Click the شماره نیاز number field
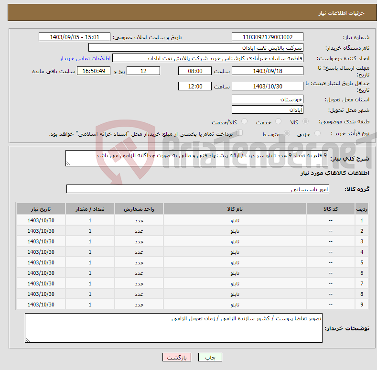Image resolution: width=377 pixels, height=370 pixels. [268, 37]
